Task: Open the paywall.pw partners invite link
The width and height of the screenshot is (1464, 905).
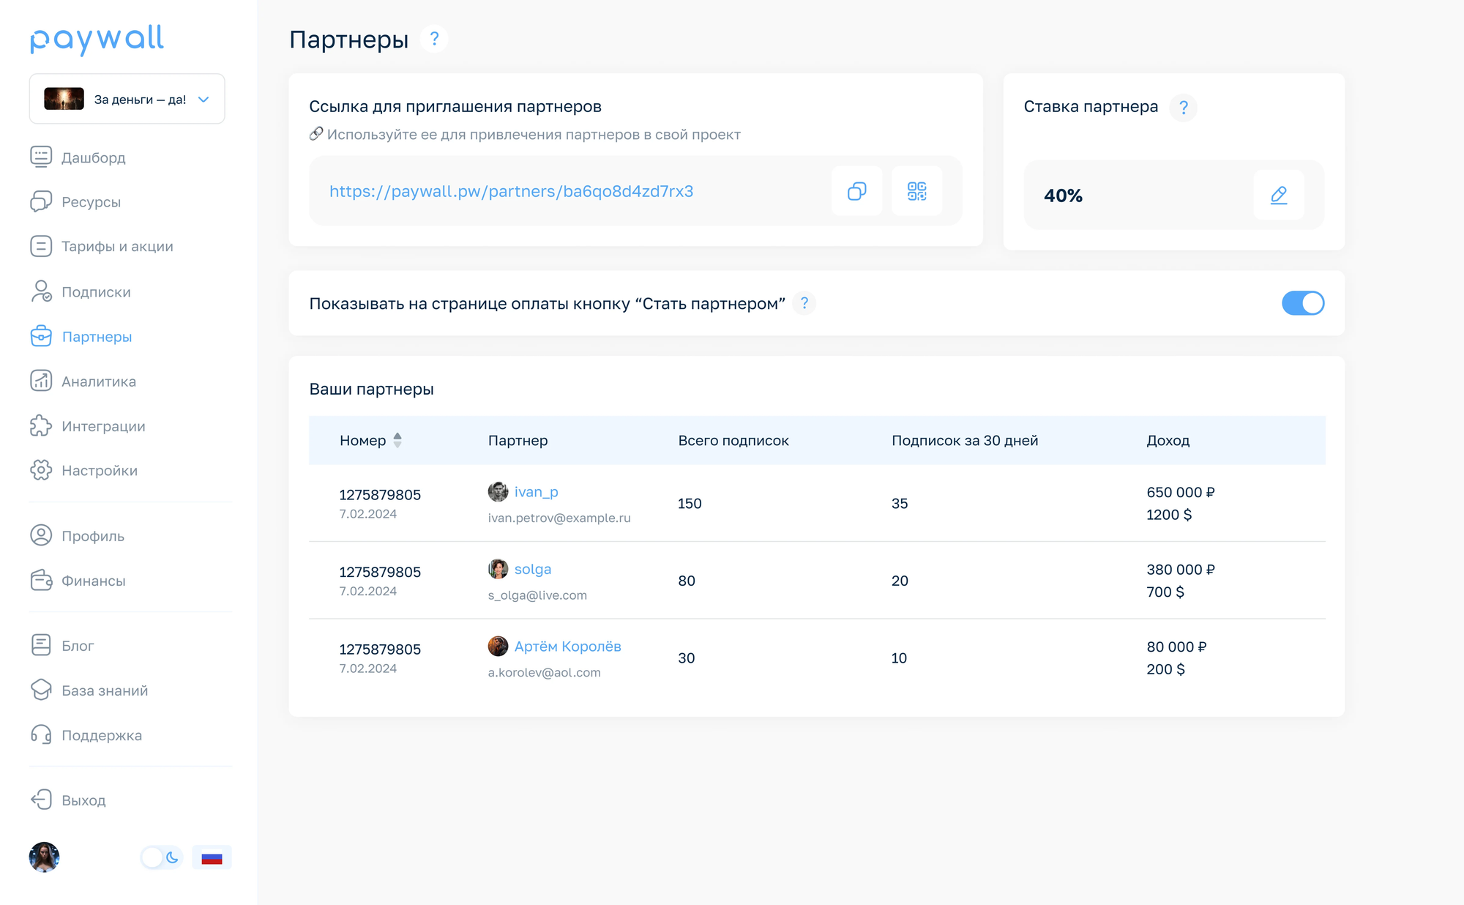Action: point(511,191)
